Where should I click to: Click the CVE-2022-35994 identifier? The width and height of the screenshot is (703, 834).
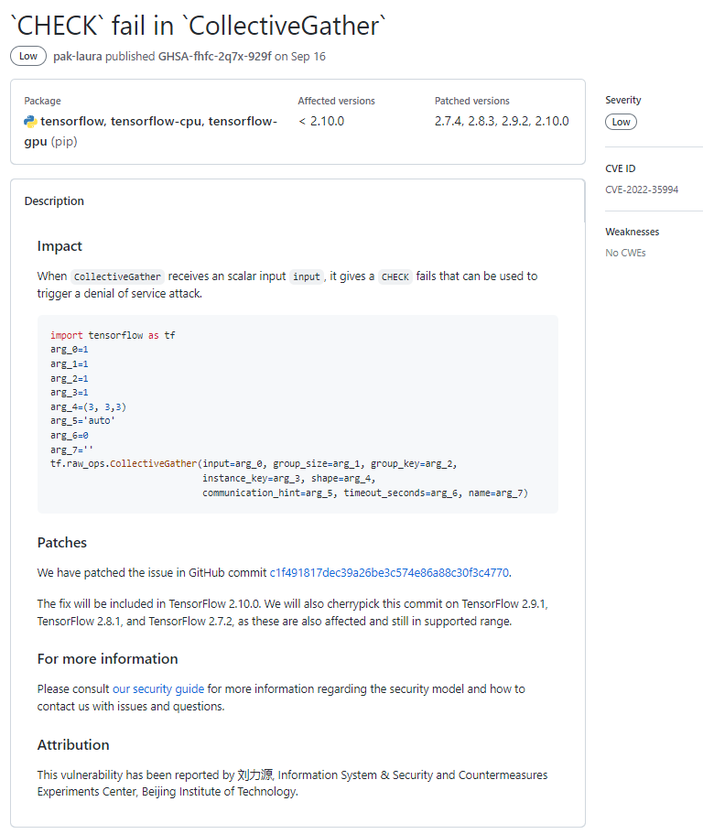click(642, 190)
